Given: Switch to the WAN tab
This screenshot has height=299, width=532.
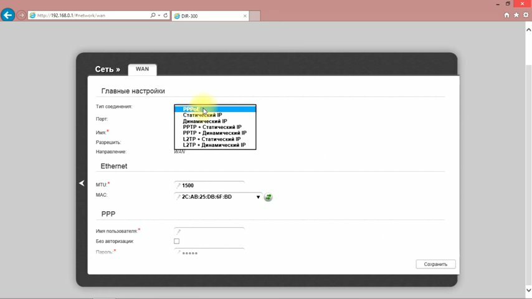Looking at the screenshot, I should click(142, 69).
